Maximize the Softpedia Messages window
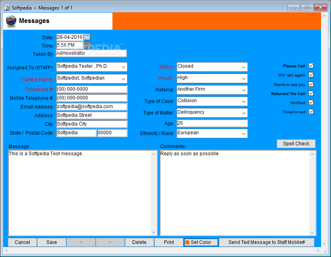331x257 pixels. click(307, 8)
